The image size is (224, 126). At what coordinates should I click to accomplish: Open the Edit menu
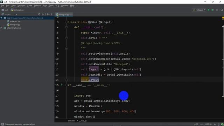click(x=8, y=6)
